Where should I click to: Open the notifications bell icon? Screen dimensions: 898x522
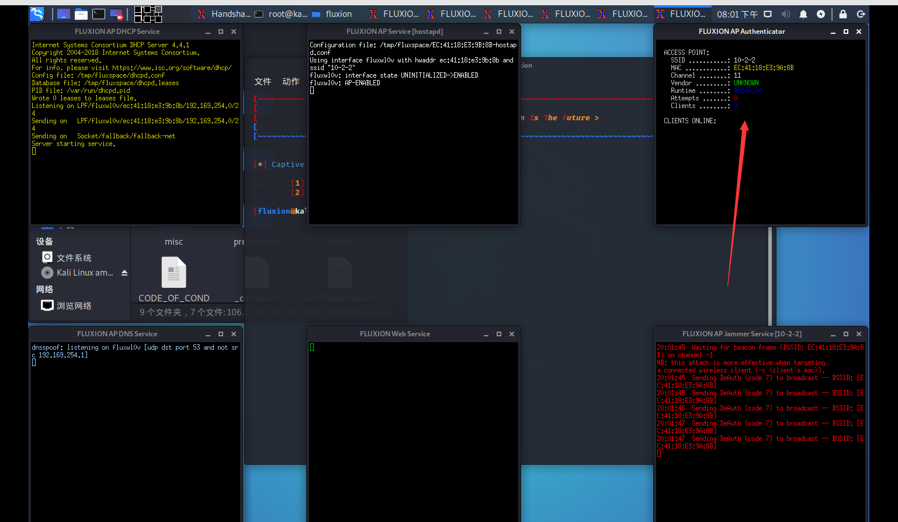pos(803,14)
